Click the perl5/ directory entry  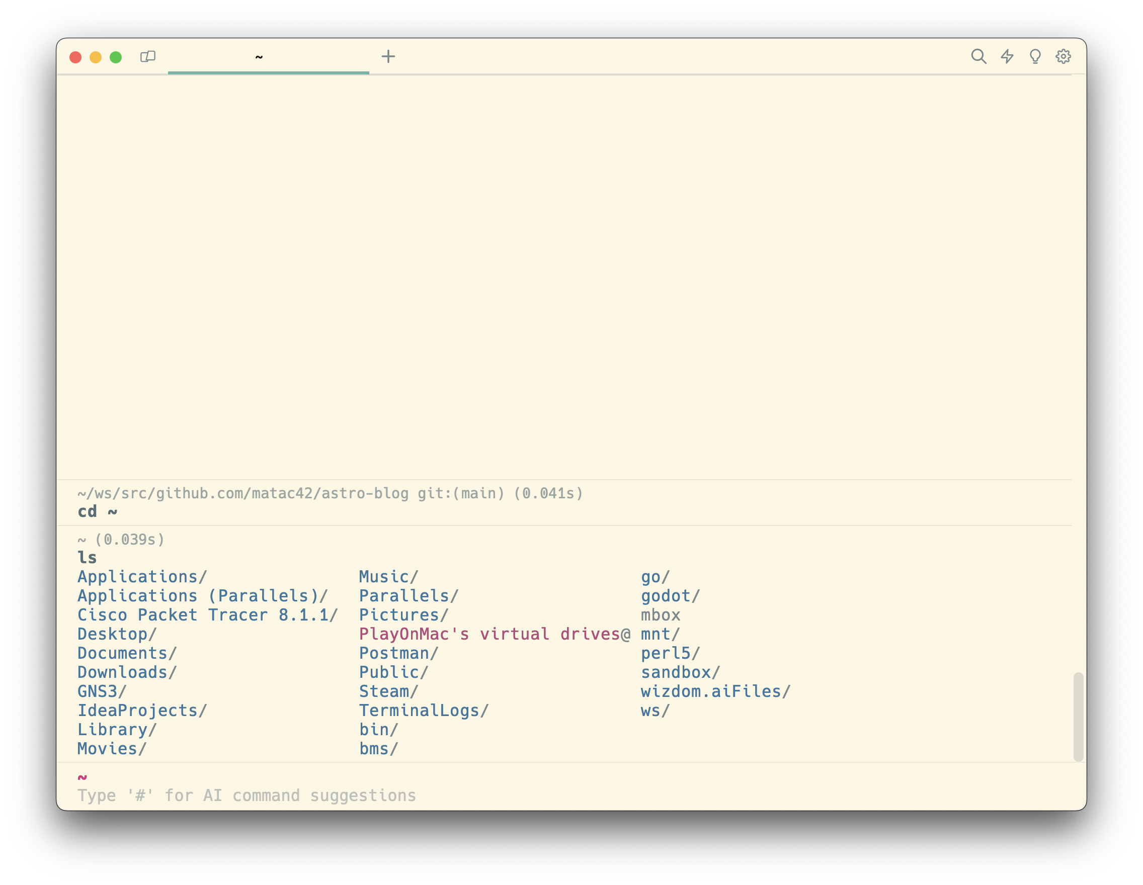pos(671,653)
